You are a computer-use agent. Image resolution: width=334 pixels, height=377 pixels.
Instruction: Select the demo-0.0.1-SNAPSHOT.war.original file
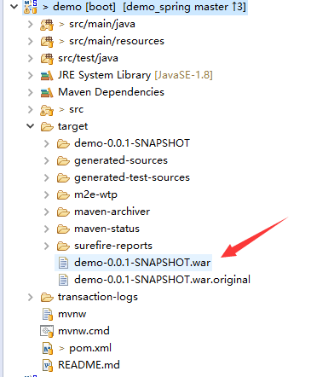(x=162, y=280)
